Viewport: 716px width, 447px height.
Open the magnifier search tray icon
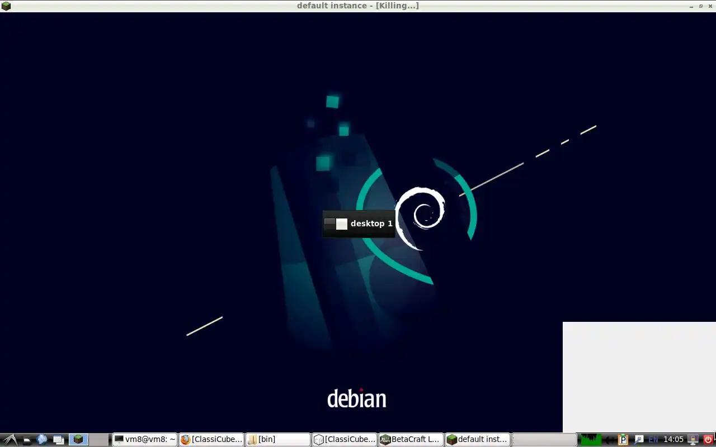click(638, 440)
